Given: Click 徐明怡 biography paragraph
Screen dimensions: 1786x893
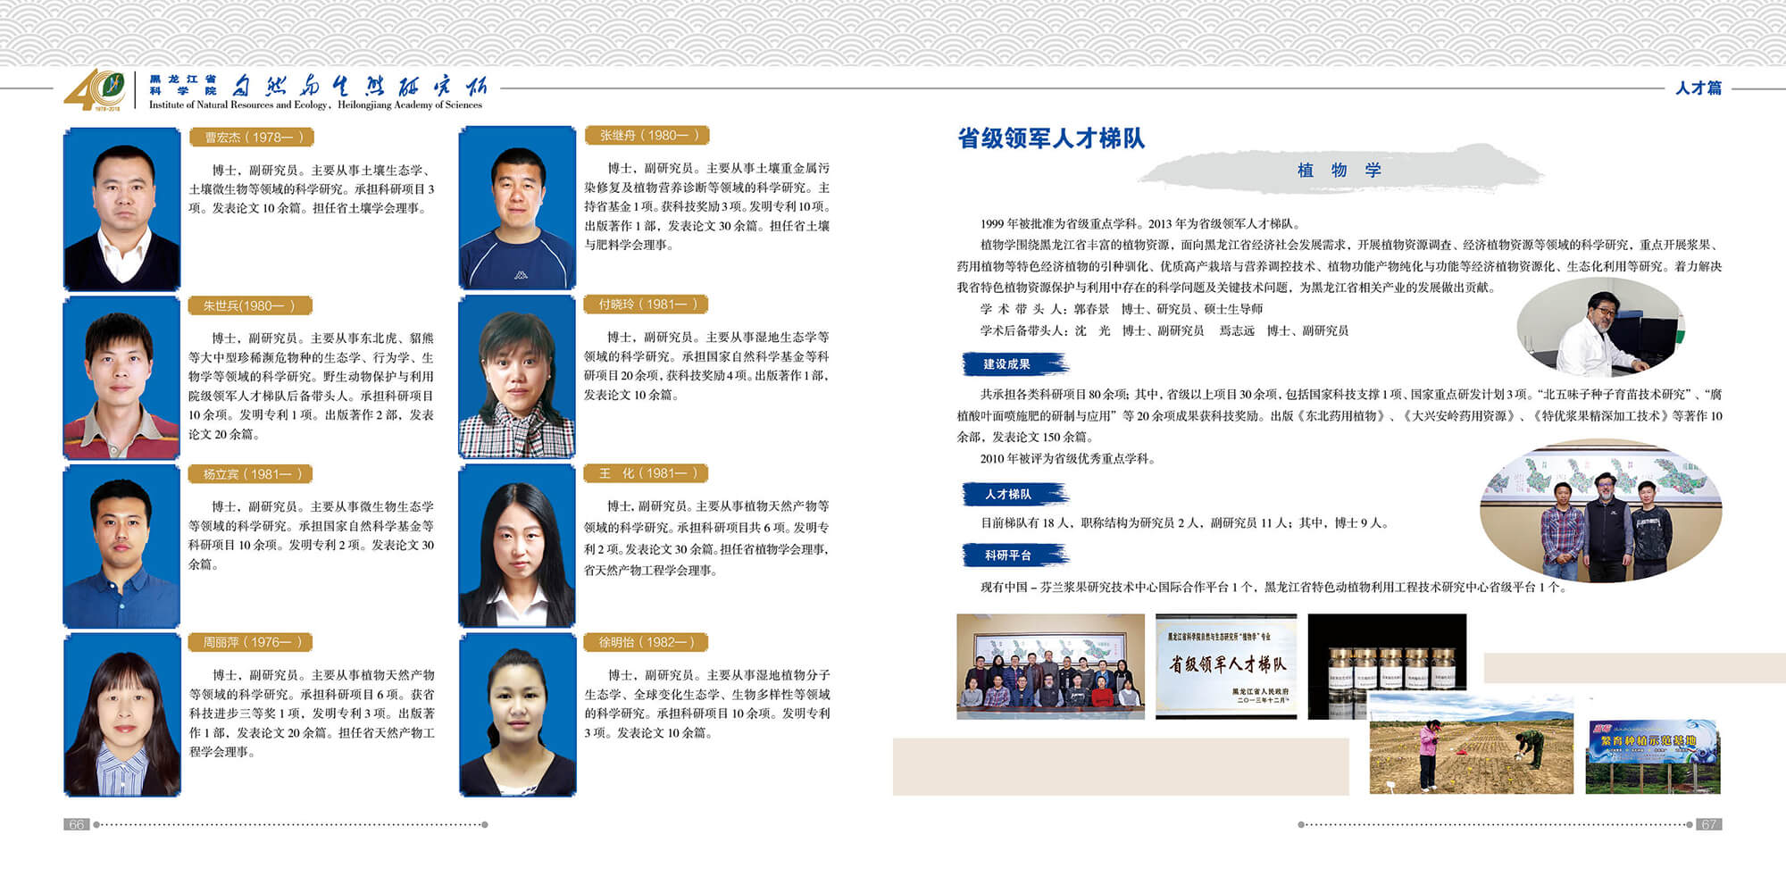Looking at the screenshot, I should [707, 704].
